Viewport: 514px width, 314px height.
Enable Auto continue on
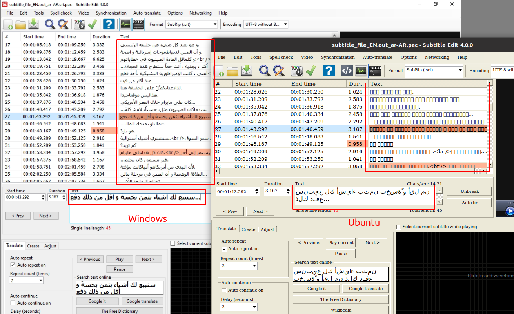tap(223, 290)
